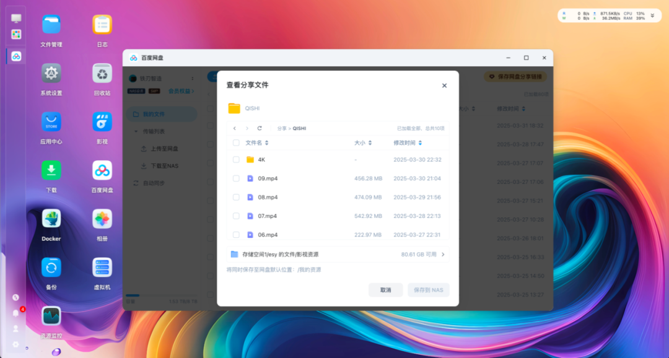Go back in the share dialog
The width and height of the screenshot is (669, 358).
click(235, 128)
